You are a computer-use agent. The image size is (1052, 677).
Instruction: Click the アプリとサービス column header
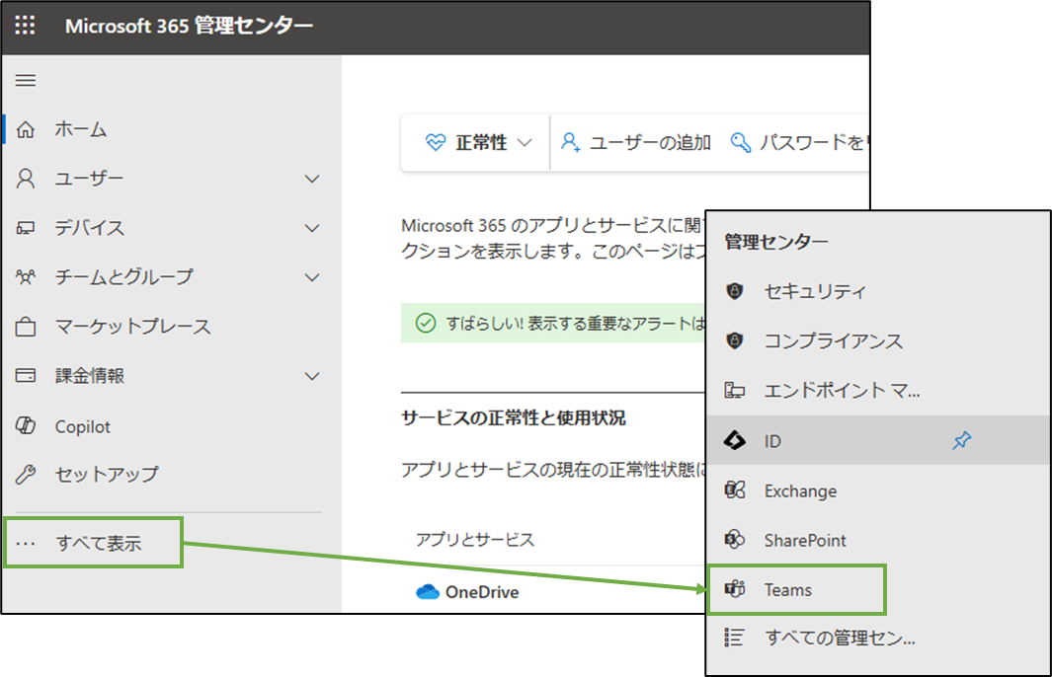click(475, 540)
